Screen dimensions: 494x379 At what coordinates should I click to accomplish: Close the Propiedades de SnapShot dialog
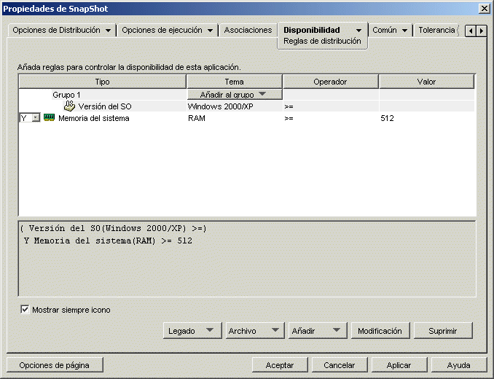(484, 9)
